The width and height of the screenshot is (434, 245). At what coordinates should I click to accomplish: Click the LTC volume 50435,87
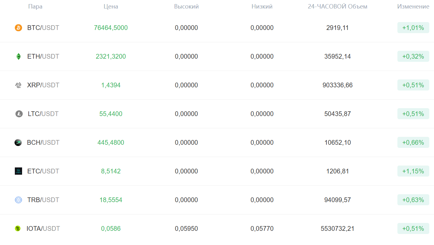337,114
